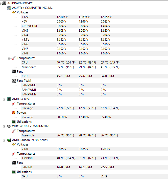Viewport: 168px width, 186px height.
Task: Expand the Utilizations node under AMD FX-8350
Action: click(9, 122)
